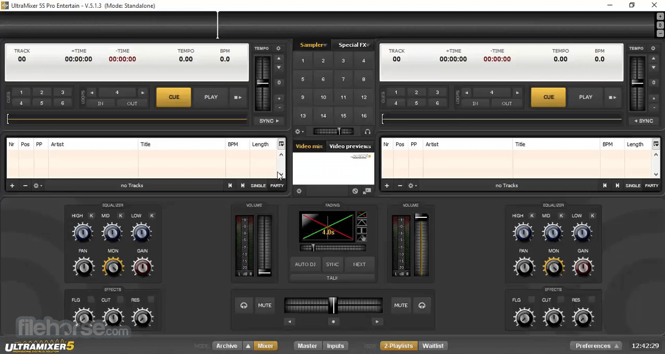Image resolution: width=665 pixels, height=354 pixels.
Task: Select the third fade curve icon
Action: (362, 230)
